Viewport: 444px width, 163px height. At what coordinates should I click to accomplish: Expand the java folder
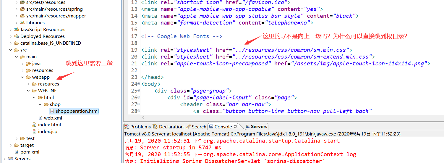[22, 64]
